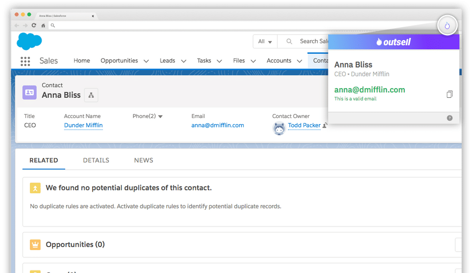The image size is (470, 273).
Task: Open Todd Packer owner link
Action: tap(304, 125)
